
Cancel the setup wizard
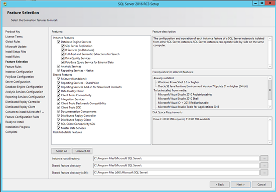pos(261,184)
